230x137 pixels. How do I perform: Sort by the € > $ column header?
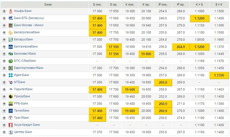pos(199,5)
